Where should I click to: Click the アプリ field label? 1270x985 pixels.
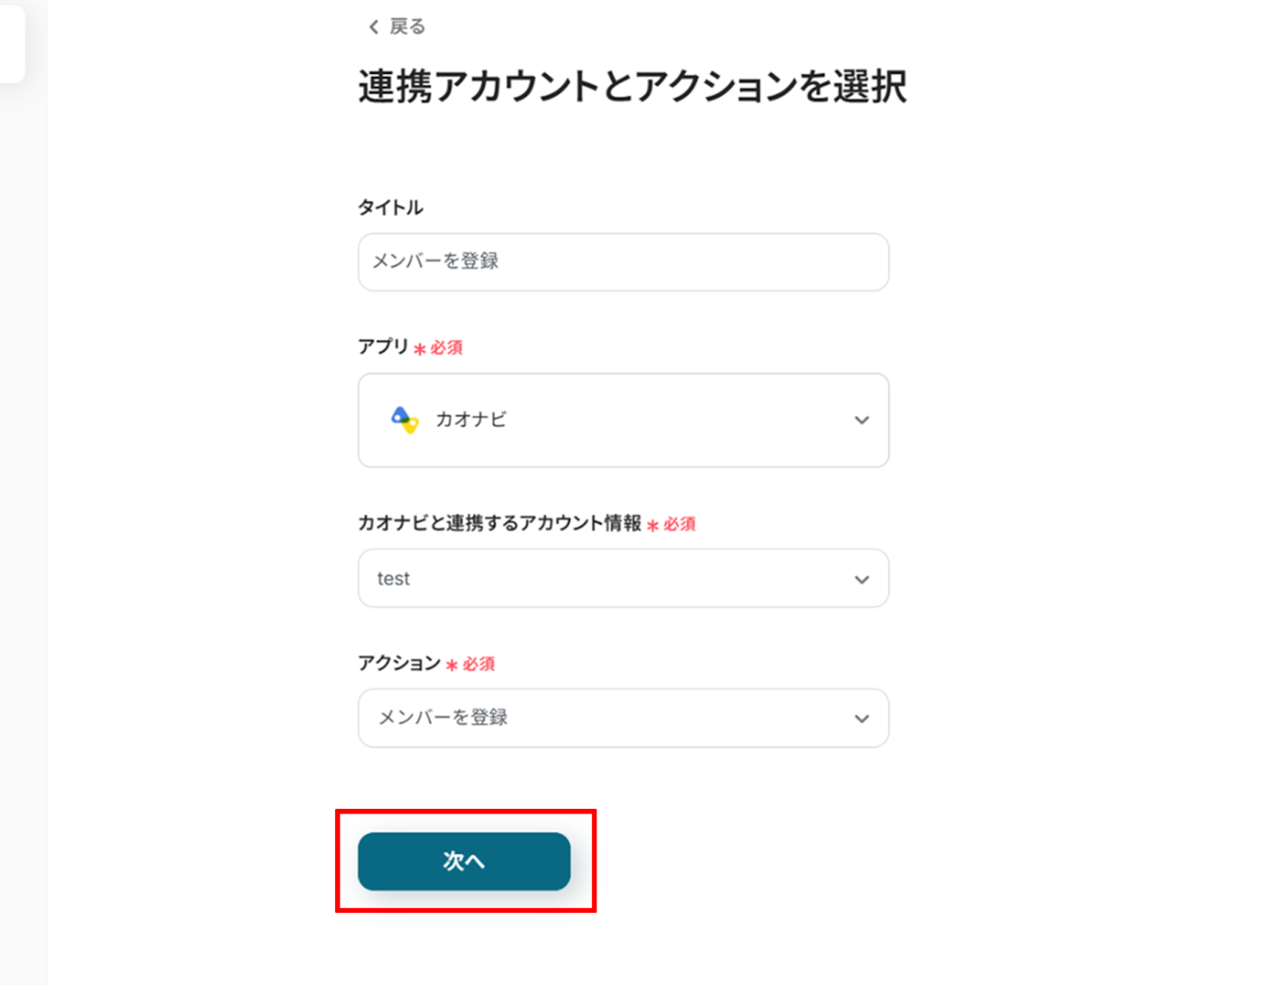[x=383, y=347]
